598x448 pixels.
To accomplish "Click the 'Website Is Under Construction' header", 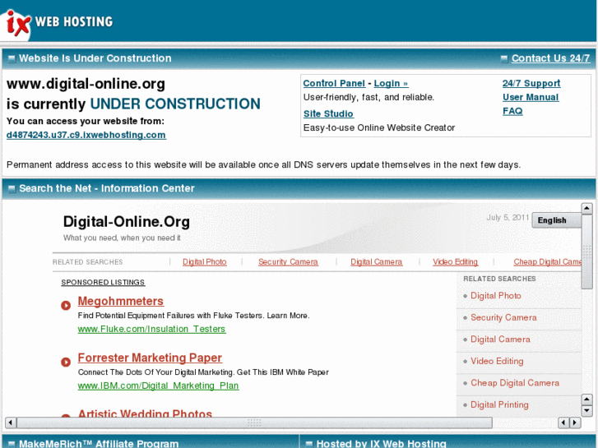I will [95, 58].
